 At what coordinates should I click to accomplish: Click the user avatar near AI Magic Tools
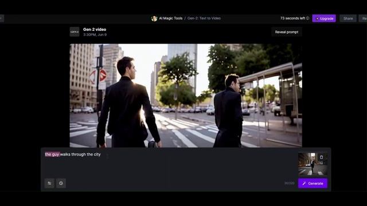[x=154, y=18]
